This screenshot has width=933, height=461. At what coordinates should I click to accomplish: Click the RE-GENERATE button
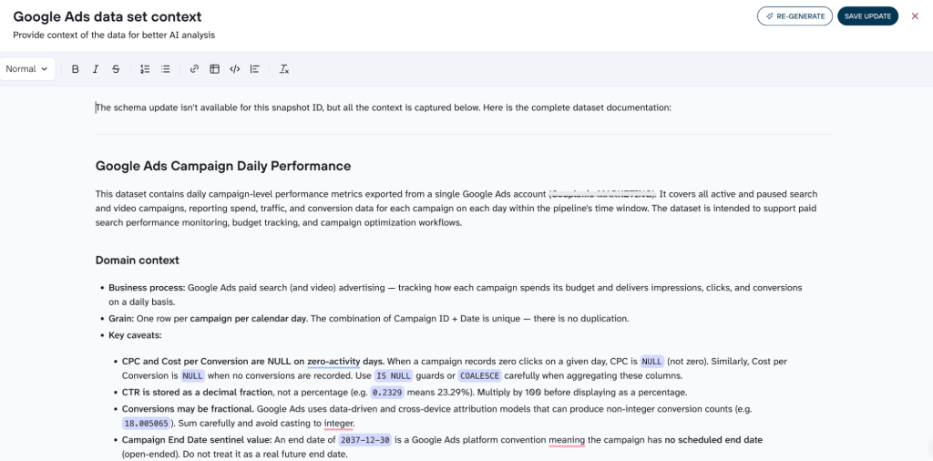[x=795, y=16]
